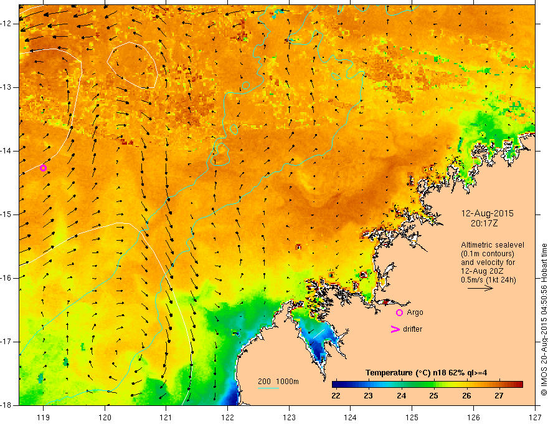Click the '20:17Z' time text

point(484,223)
